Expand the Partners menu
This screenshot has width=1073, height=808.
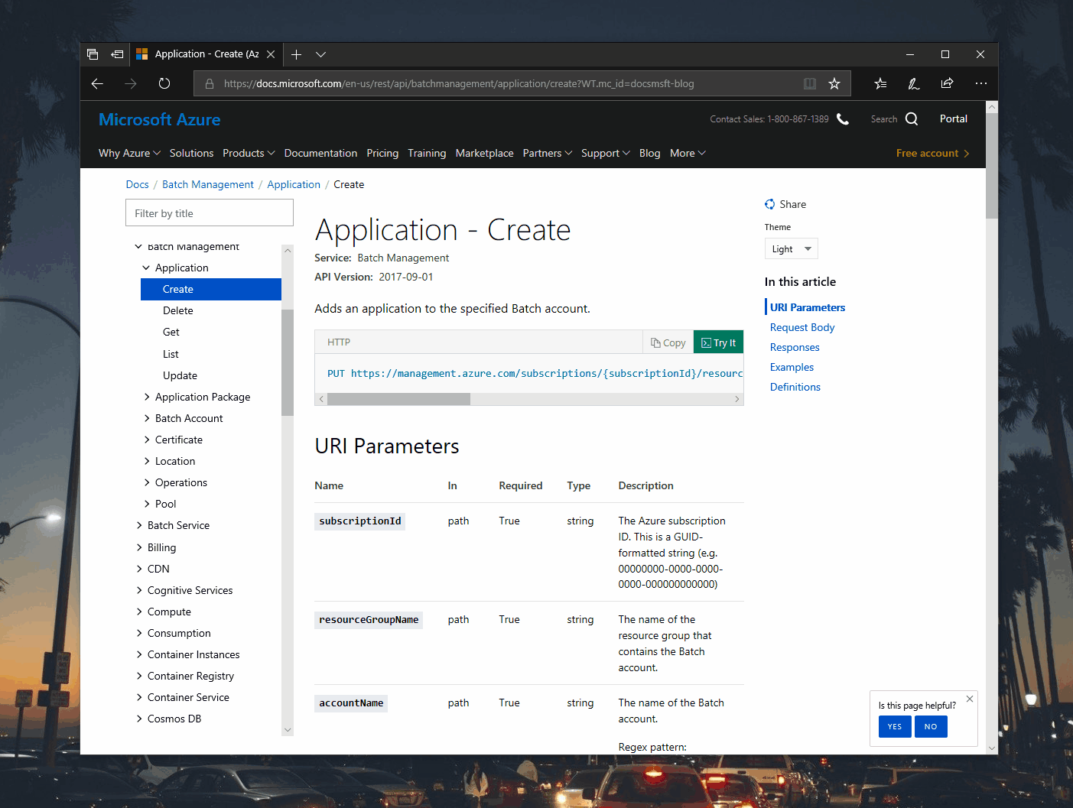pos(548,154)
